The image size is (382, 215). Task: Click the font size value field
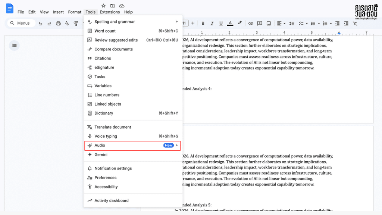pos(185,23)
